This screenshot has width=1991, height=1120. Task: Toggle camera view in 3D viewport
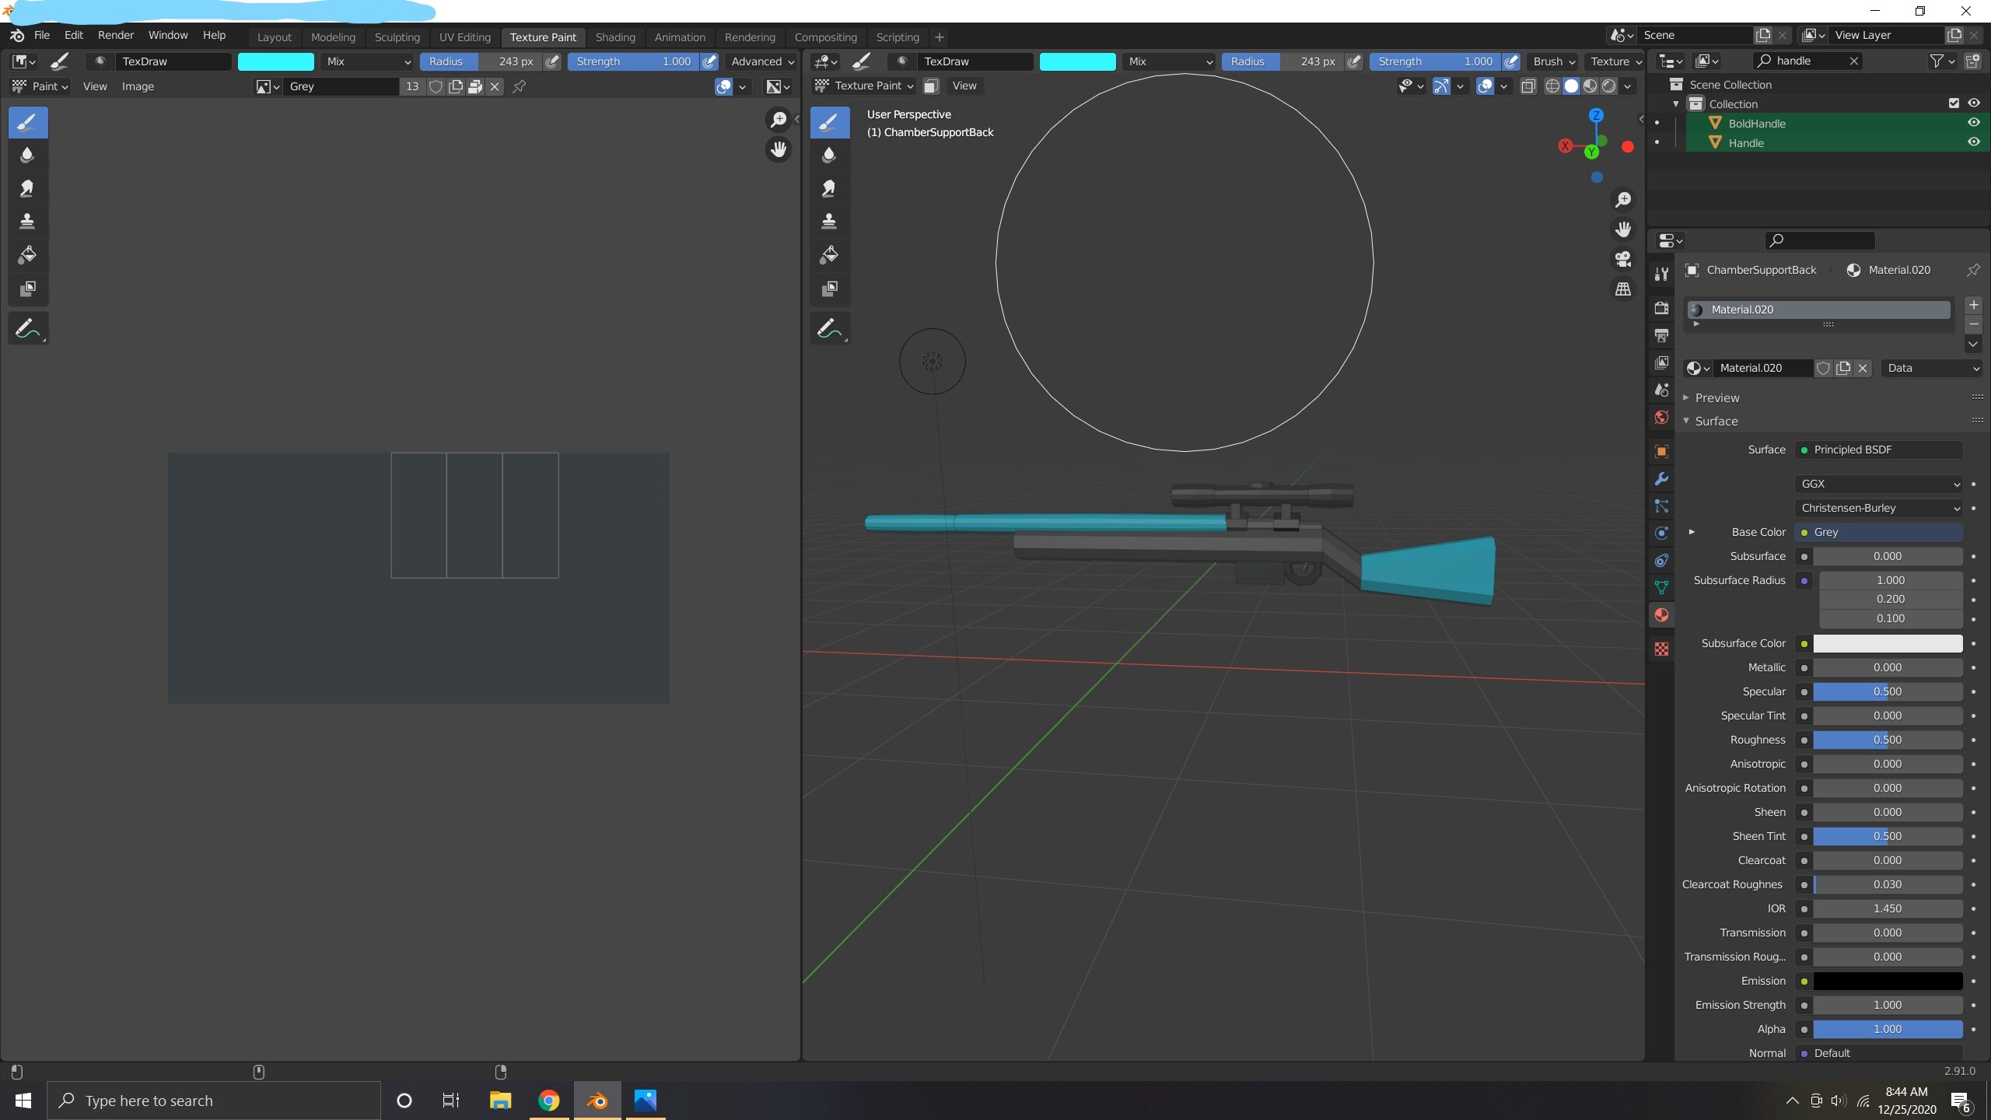pyautogui.click(x=1623, y=259)
